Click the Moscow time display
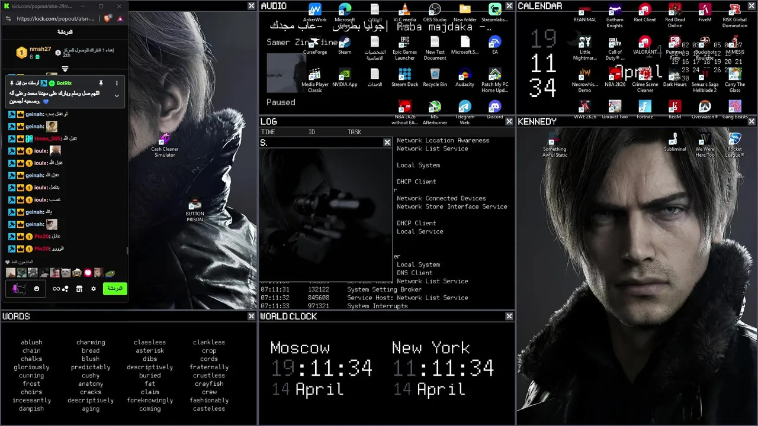The width and height of the screenshot is (758, 426). [322, 368]
